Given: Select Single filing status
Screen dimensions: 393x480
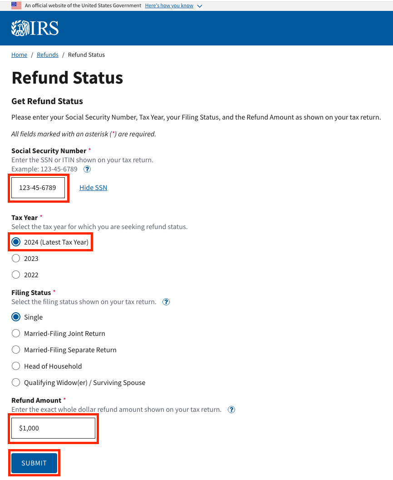Looking at the screenshot, I should [16, 317].
